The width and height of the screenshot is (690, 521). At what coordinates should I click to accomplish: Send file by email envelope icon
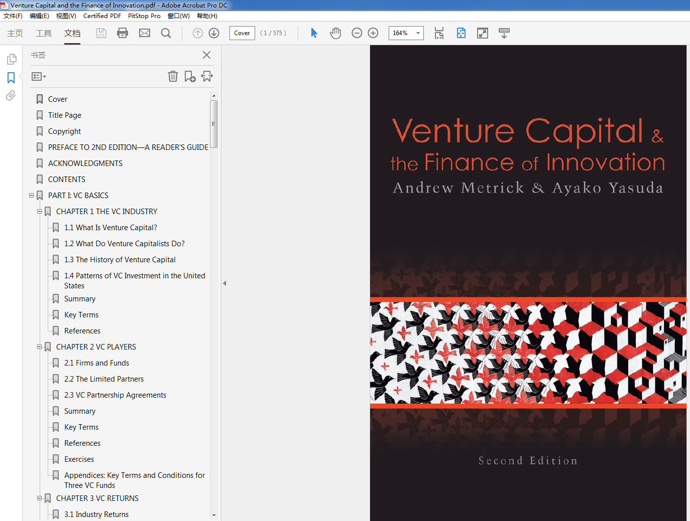point(145,33)
